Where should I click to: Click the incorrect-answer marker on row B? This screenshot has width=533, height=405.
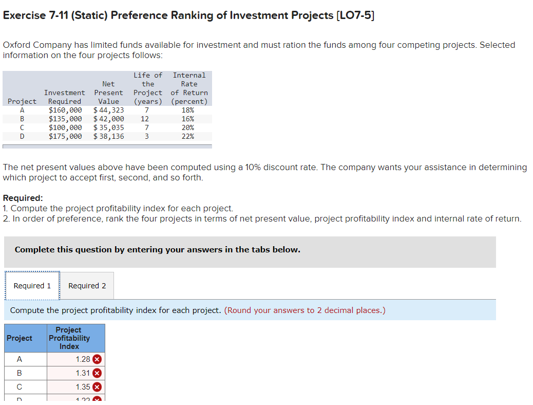click(x=97, y=373)
